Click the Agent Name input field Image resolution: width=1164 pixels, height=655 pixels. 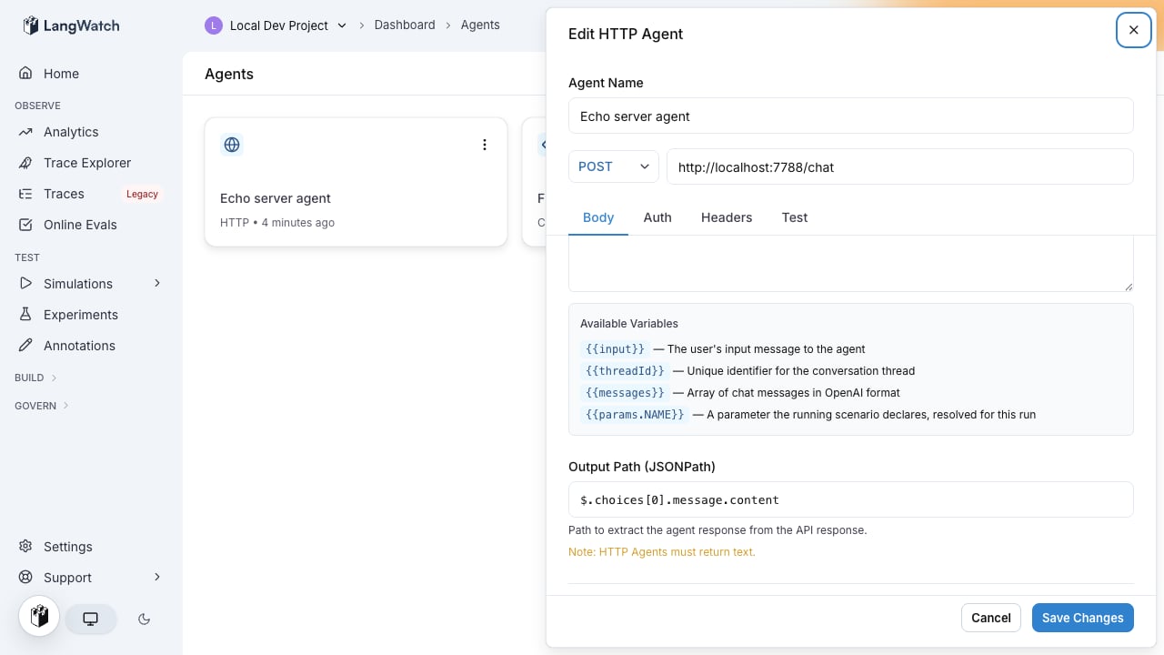click(851, 116)
